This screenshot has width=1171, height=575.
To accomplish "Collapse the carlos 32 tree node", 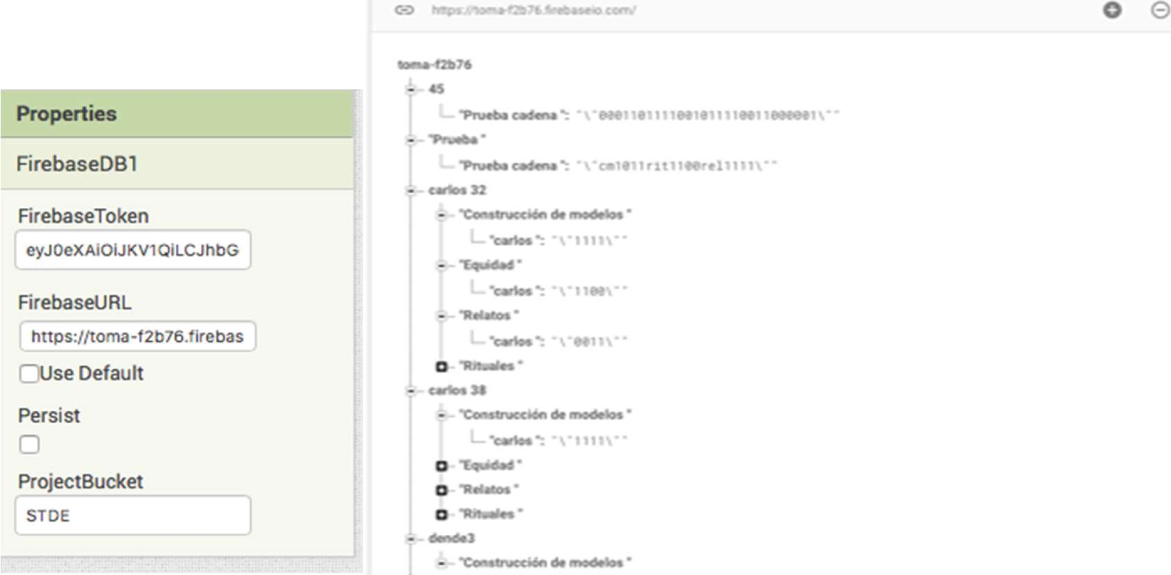I will (x=411, y=190).
